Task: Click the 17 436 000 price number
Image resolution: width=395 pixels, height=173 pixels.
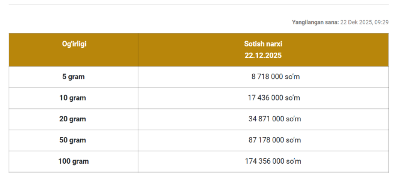Action: coord(265,98)
